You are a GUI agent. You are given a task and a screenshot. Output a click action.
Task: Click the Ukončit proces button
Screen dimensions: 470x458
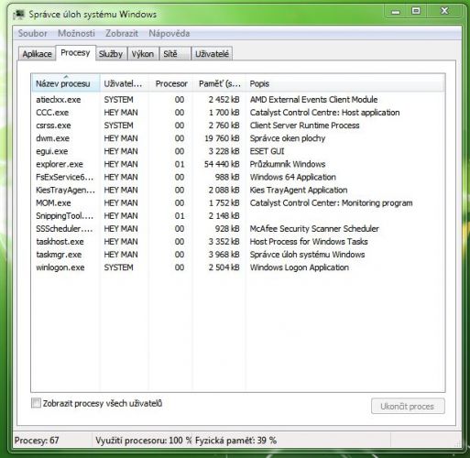pyautogui.click(x=408, y=406)
